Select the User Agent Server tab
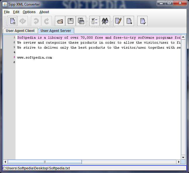 (x=56, y=31)
